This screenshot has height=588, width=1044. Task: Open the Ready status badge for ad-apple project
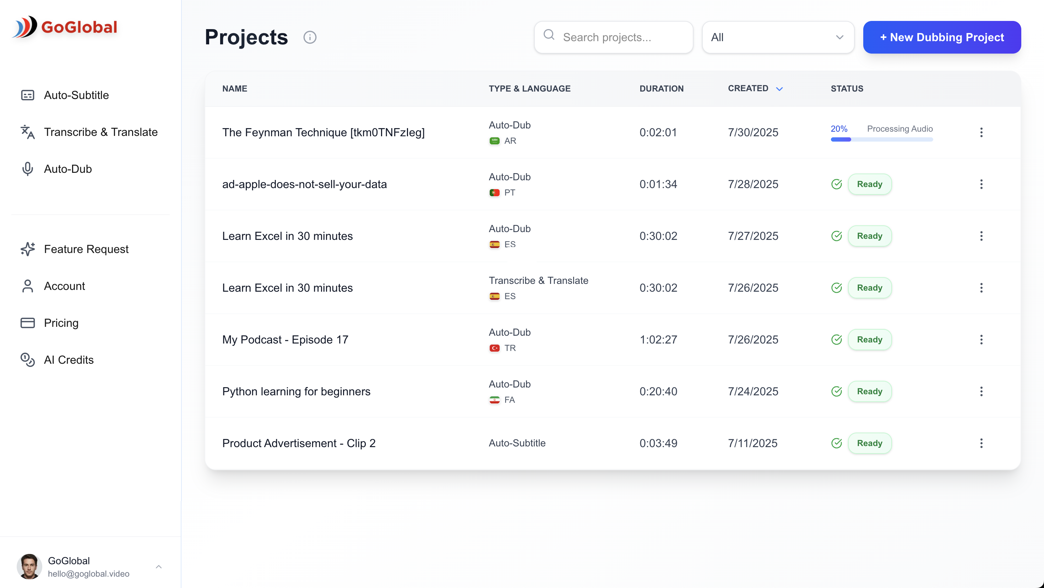(870, 184)
